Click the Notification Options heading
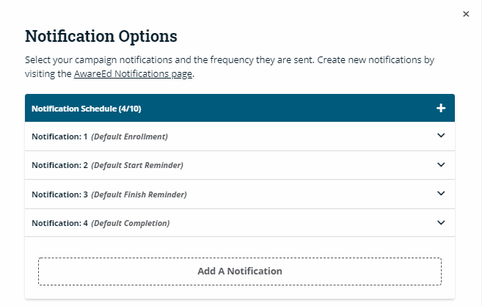The height and width of the screenshot is (306, 482). (101, 36)
